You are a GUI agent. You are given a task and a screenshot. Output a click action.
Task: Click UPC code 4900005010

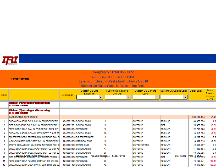pos(69,133)
